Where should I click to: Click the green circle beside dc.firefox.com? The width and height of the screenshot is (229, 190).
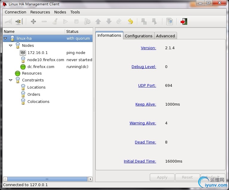click(23, 67)
